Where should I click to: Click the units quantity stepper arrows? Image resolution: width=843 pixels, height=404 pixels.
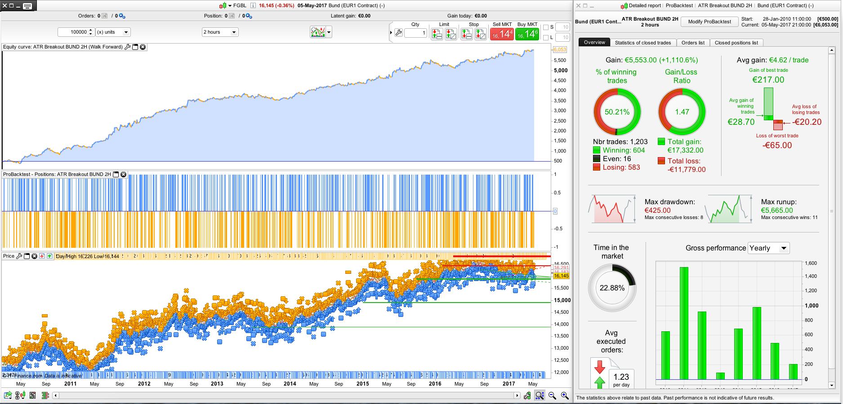click(x=91, y=32)
